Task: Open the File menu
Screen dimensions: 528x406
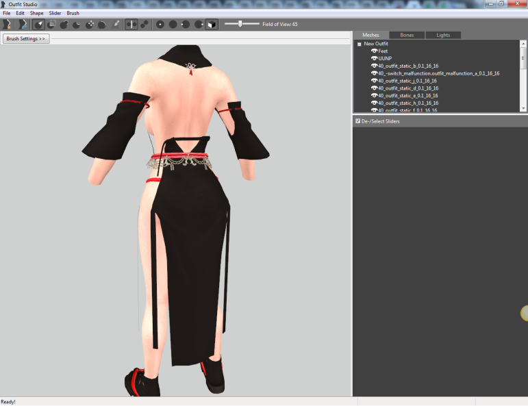Action: (7, 13)
